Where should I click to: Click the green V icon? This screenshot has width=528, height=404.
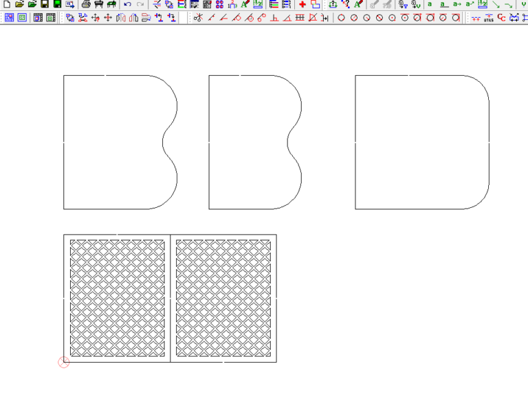pos(523,5)
